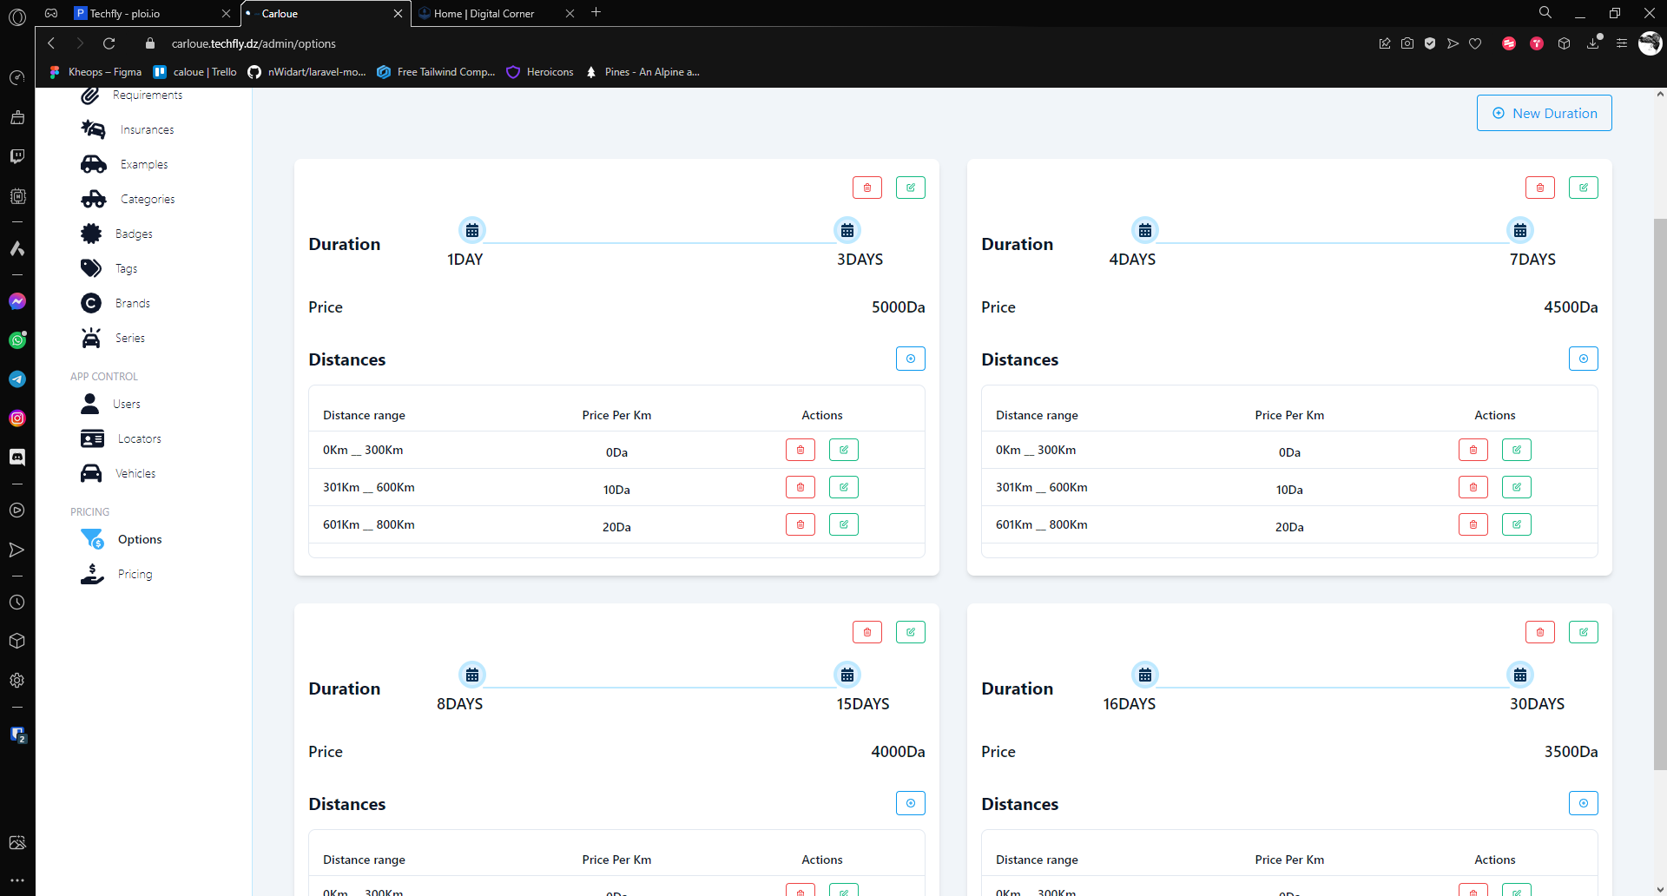Add a distance to the 16DAYS–30DAYS card
The image size is (1667, 896).
point(1583,803)
